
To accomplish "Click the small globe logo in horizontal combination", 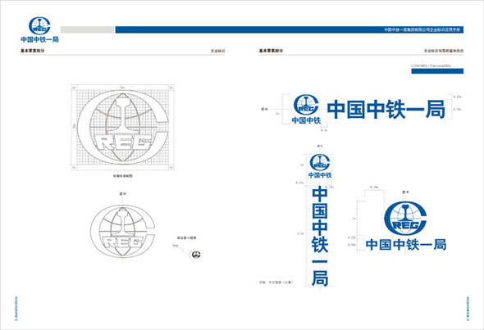I will point(306,105).
